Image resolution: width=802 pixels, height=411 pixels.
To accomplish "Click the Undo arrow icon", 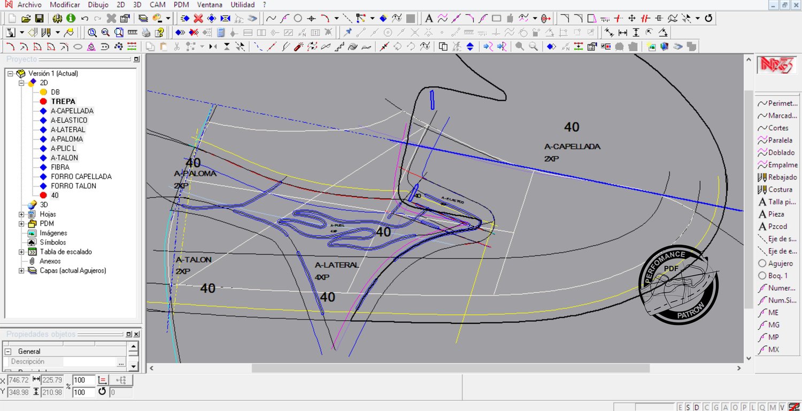I will coord(84,18).
